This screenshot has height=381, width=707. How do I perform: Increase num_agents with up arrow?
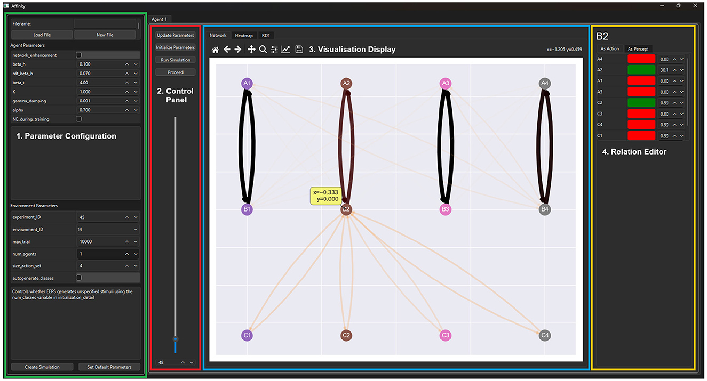click(127, 254)
